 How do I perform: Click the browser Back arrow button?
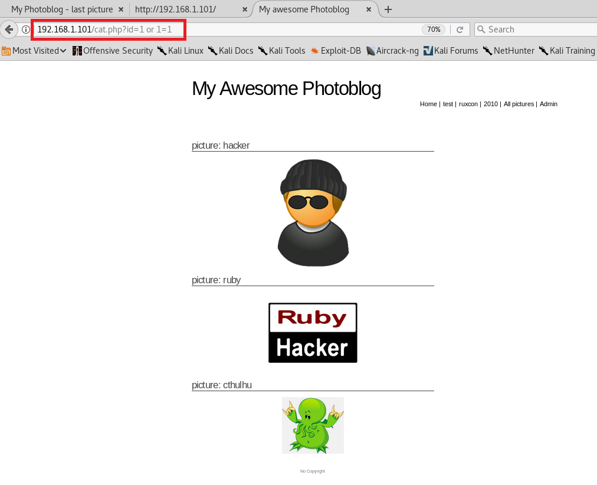pyautogui.click(x=9, y=30)
